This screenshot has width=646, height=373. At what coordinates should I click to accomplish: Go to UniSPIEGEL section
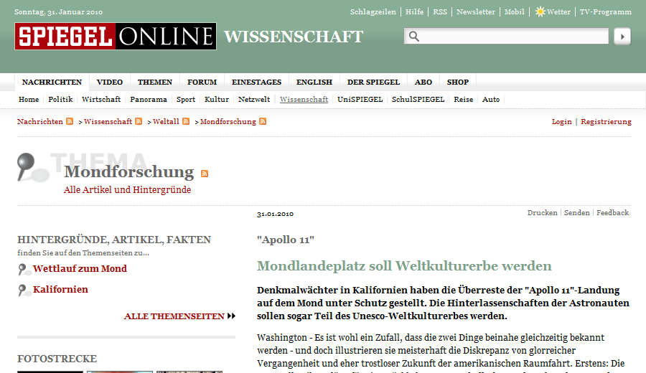[x=360, y=99]
